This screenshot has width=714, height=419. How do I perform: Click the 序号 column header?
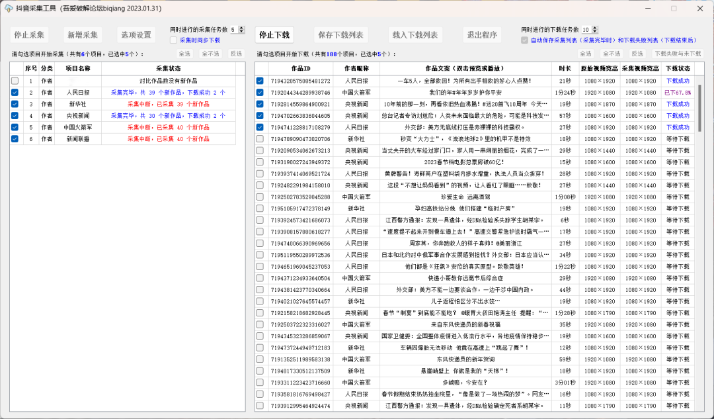point(31,68)
